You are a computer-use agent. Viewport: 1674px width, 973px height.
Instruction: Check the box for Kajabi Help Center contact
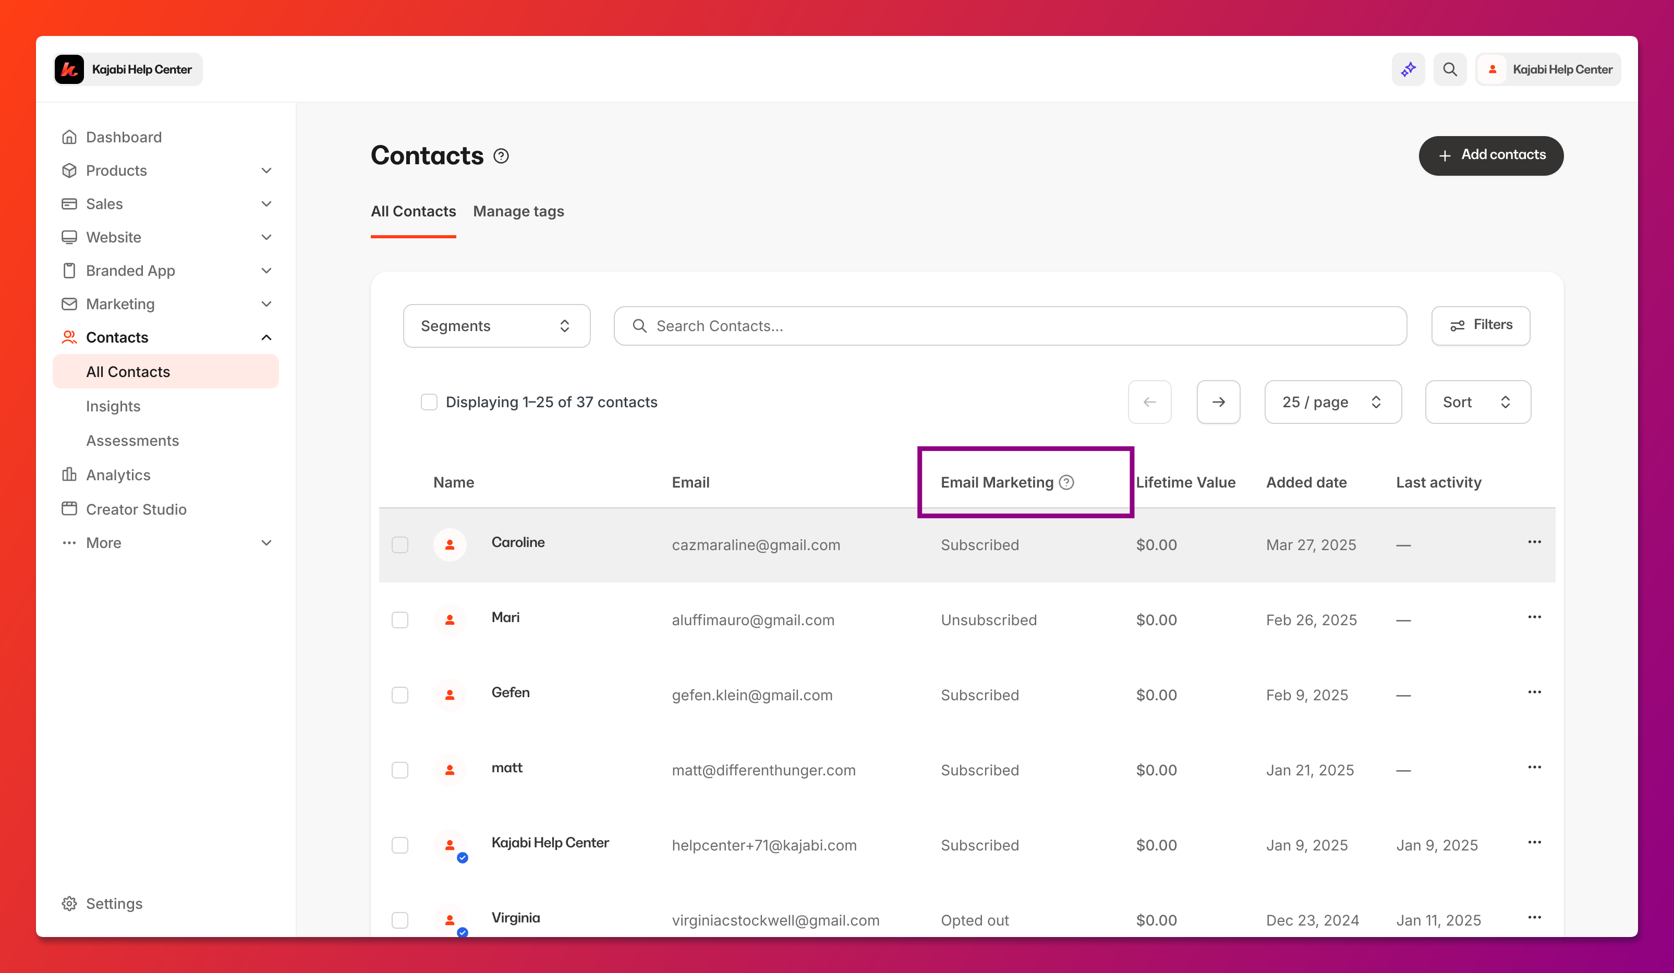(x=400, y=845)
